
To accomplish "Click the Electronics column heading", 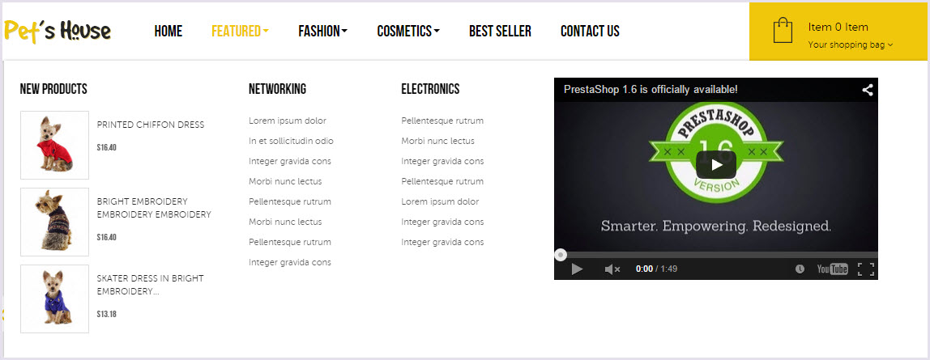I will pyautogui.click(x=431, y=89).
